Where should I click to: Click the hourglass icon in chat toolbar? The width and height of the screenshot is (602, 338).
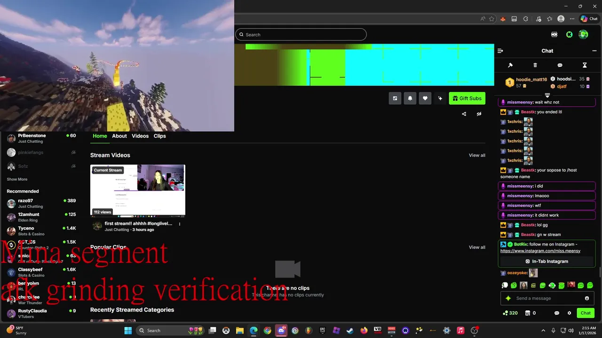click(585, 65)
